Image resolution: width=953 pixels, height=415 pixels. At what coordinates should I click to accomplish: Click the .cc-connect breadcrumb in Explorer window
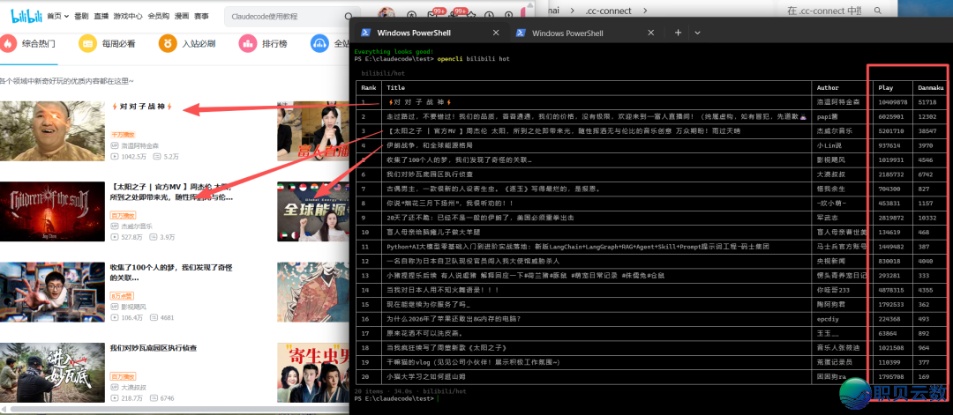tap(608, 11)
